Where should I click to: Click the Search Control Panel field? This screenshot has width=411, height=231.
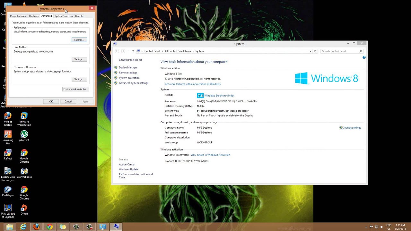pyautogui.click(x=342, y=51)
